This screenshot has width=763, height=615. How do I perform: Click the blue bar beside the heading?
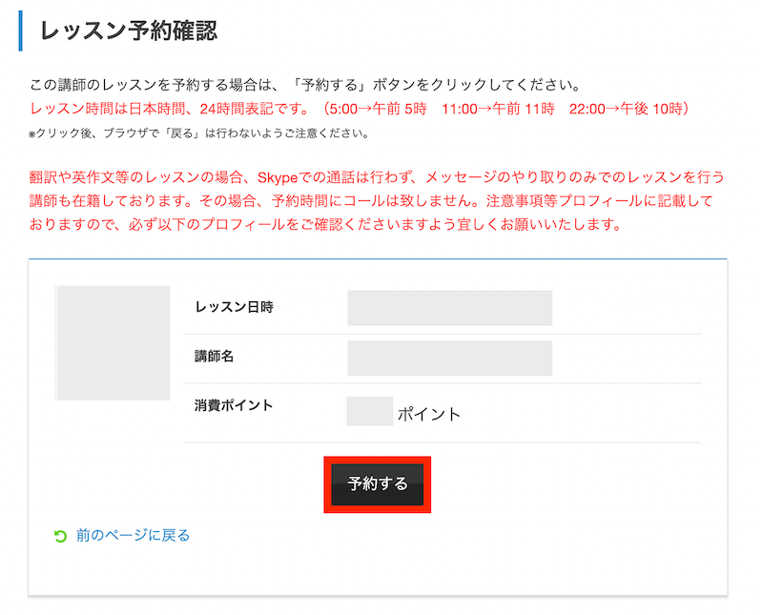(x=20, y=31)
